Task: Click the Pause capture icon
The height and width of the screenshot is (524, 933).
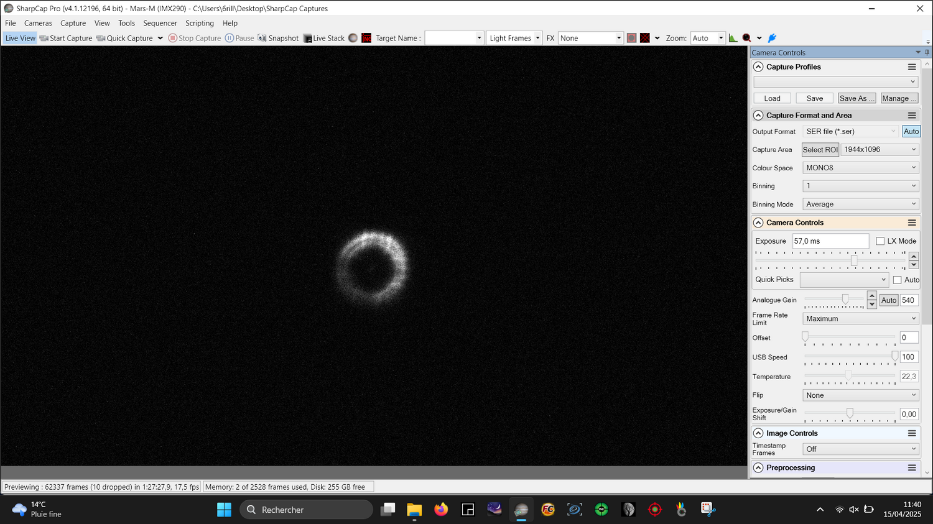Action: click(x=230, y=38)
